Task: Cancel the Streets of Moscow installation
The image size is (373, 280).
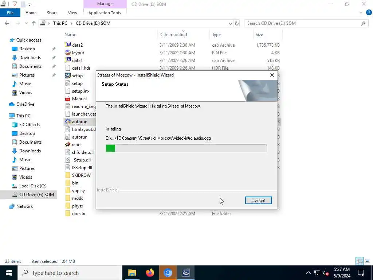Action: (x=258, y=201)
